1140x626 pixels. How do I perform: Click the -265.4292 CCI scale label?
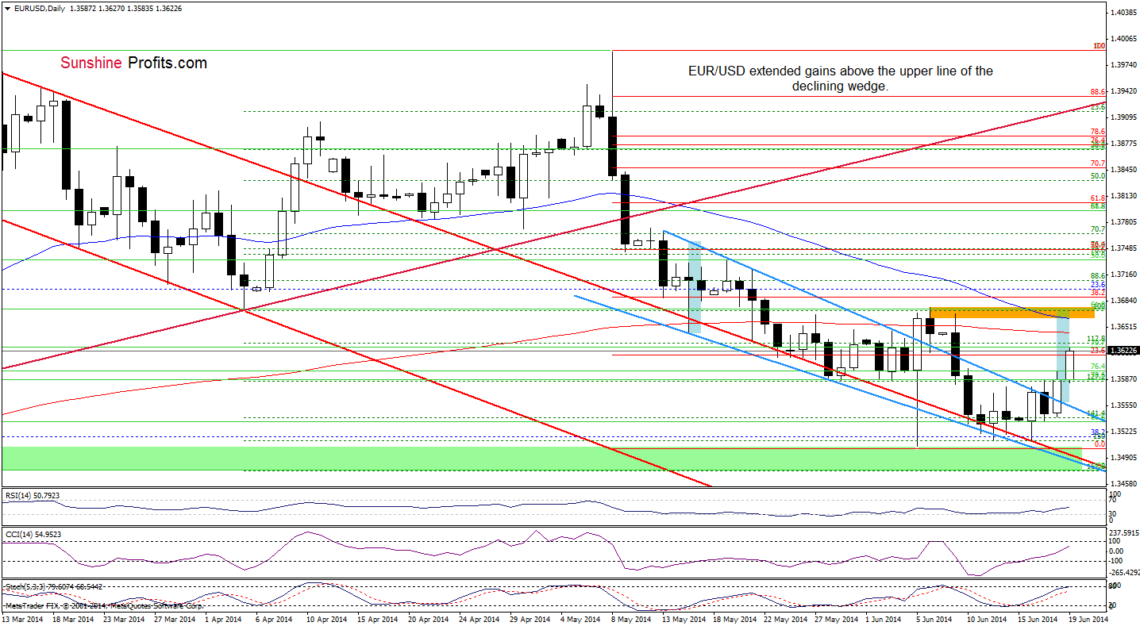coord(1125,571)
